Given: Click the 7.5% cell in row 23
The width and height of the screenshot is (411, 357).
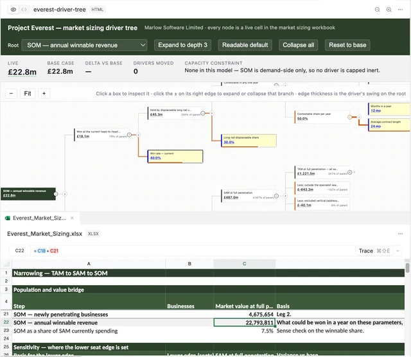Looking at the screenshot, I should (244, 331).
